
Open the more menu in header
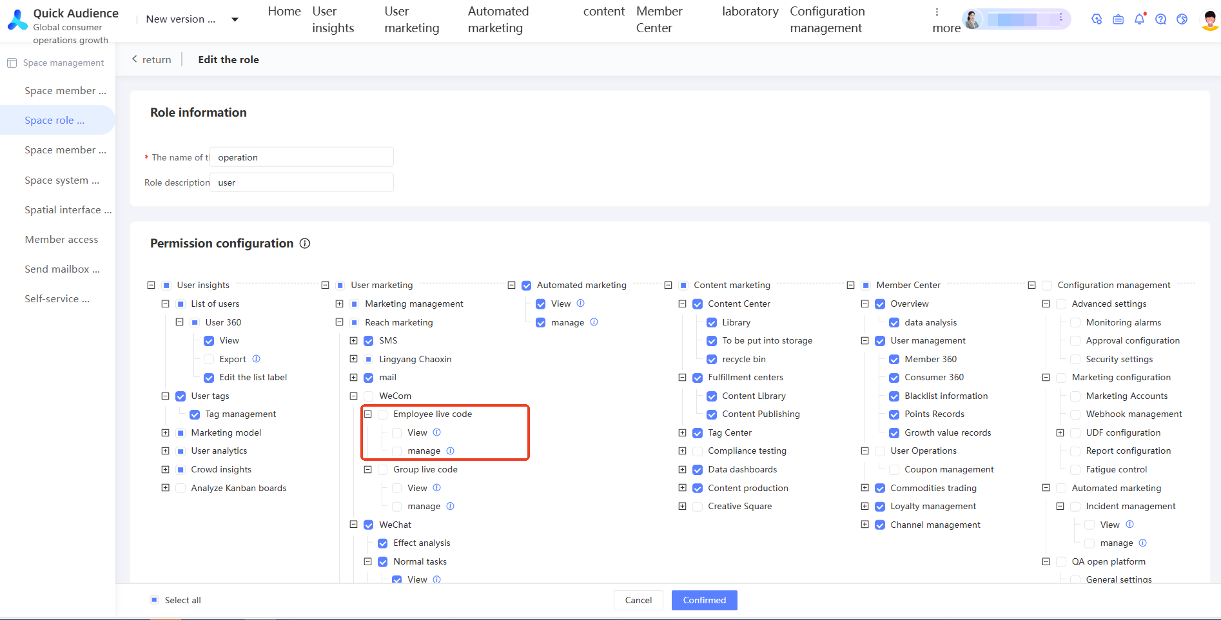click(946, 20)
